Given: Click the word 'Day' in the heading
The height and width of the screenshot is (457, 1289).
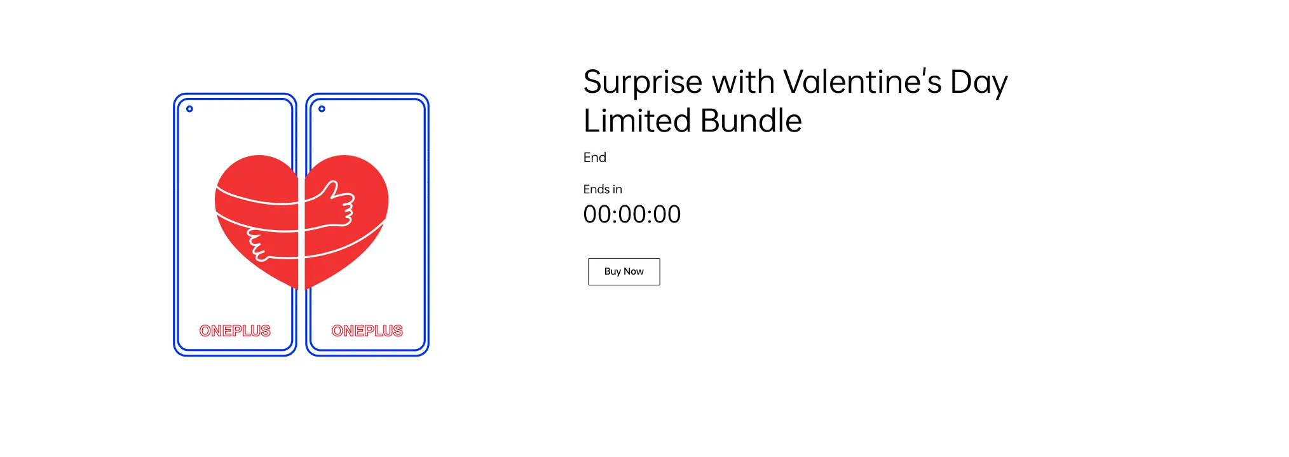Looking at the screenshot, I should pos(979,83).
